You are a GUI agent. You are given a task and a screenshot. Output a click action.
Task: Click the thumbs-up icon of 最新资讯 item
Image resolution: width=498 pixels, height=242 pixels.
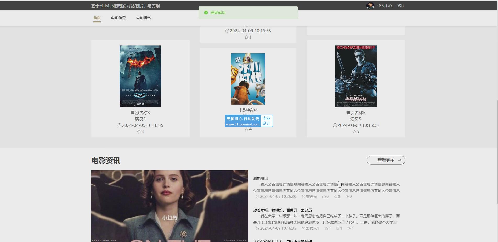pos(324,196)
